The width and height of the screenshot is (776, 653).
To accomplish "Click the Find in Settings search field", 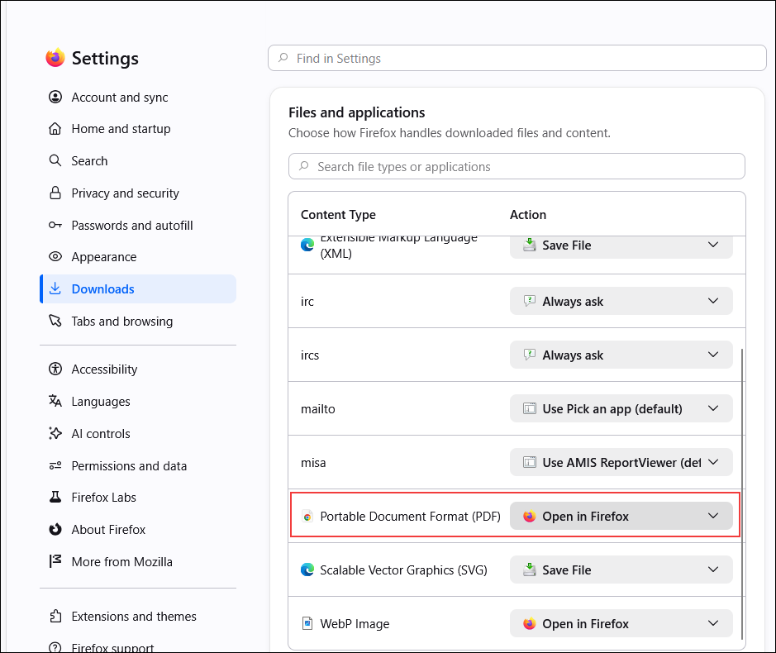I will pos(517,58).
